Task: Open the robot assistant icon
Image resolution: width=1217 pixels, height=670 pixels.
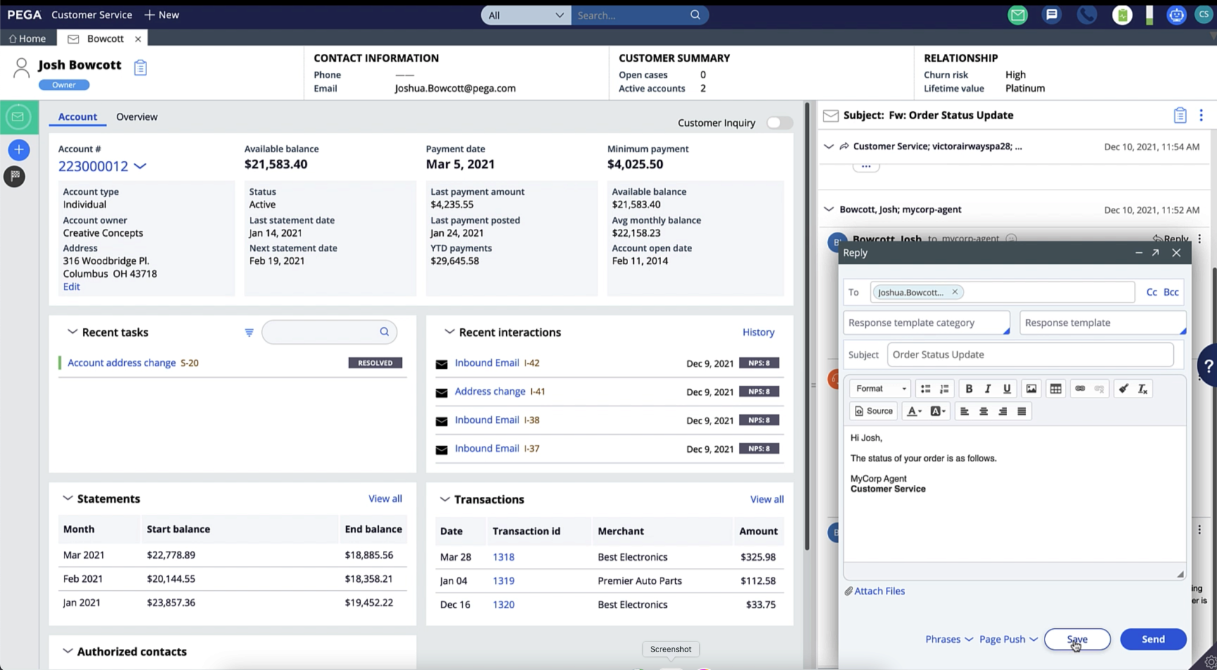Action: (x=1176, y=15)
